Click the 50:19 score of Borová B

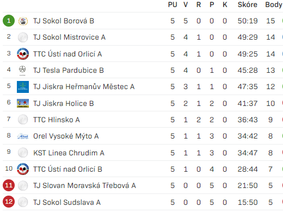[x=248, y=21]
